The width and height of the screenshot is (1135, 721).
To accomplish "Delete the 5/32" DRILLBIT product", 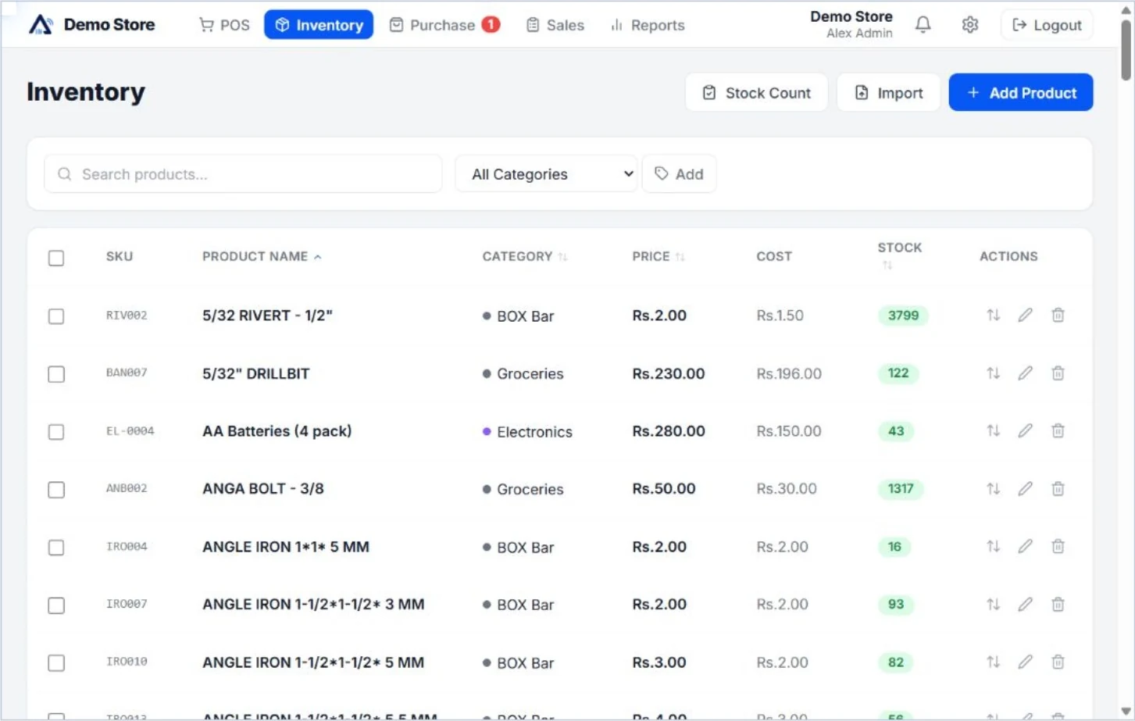I will tap(1058, 373).
